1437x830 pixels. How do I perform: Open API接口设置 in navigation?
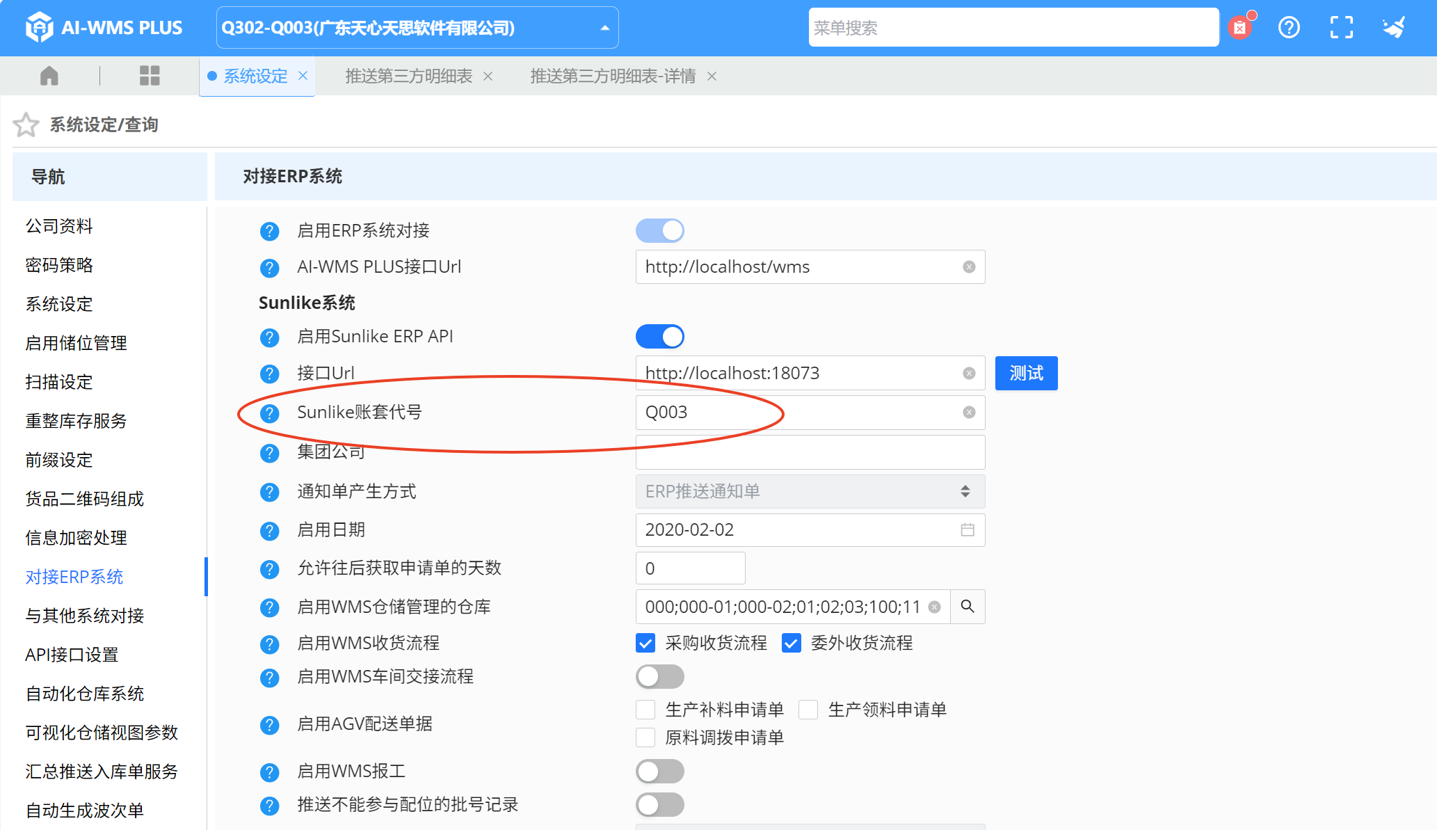pos(72,655)
